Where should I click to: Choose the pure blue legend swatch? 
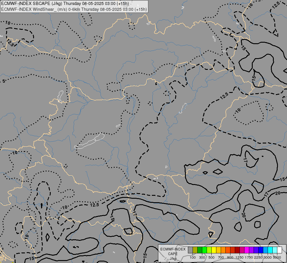[x=261, y=250]
